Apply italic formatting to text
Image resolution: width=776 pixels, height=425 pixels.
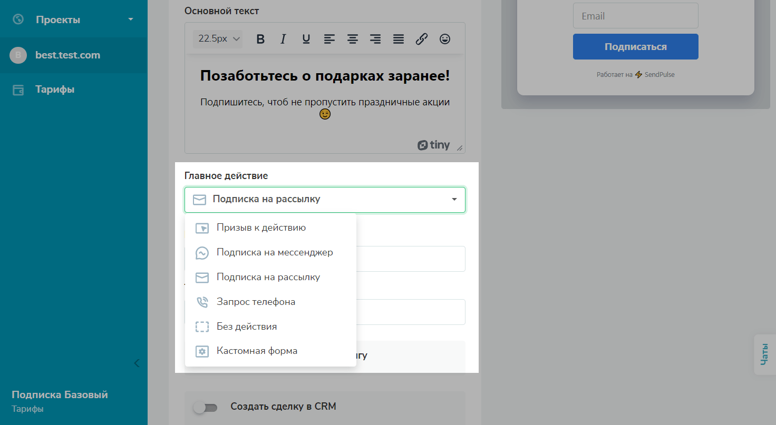pyautogui.click(x=283, y=39)
